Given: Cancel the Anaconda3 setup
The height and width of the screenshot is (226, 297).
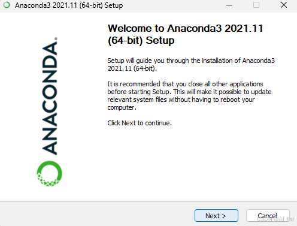Looking at the screenshot, I should 268,215.
